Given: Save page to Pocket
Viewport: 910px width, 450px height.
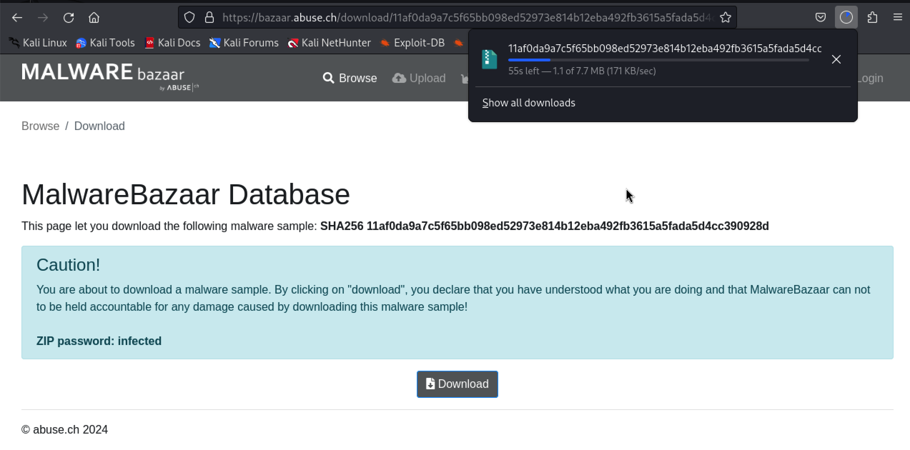Looking at the screenshot, I should 821,17.
